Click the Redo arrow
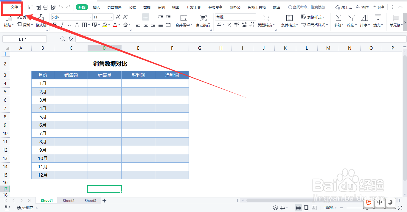The image size is (407, 212). click(x=69, y=7)
